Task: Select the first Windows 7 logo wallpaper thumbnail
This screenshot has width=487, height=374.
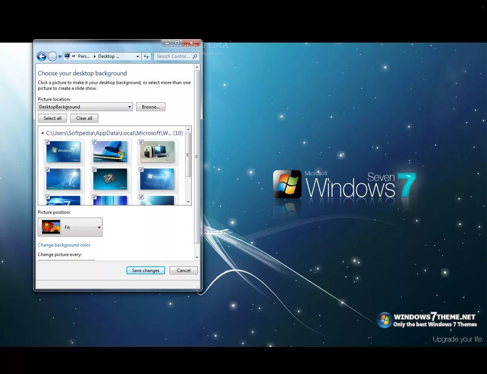Action: pyautogui.click(x=63, y=152)
